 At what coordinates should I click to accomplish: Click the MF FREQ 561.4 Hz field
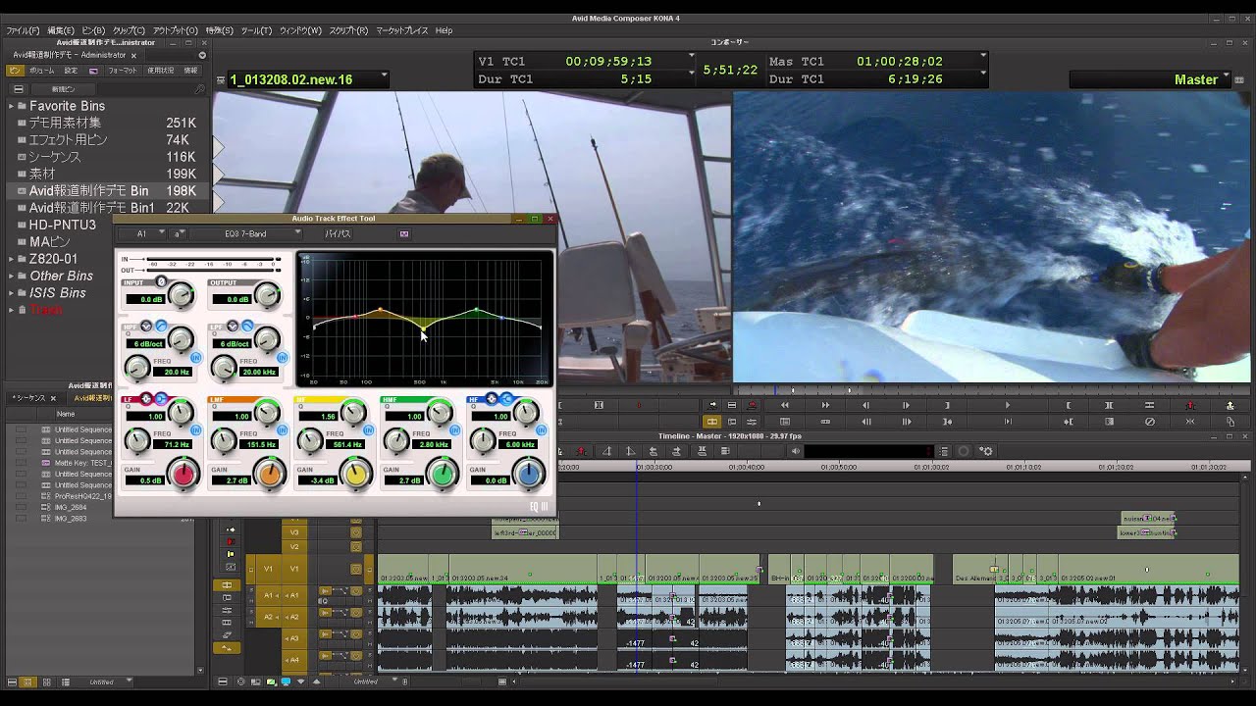(x=345, y=444)
